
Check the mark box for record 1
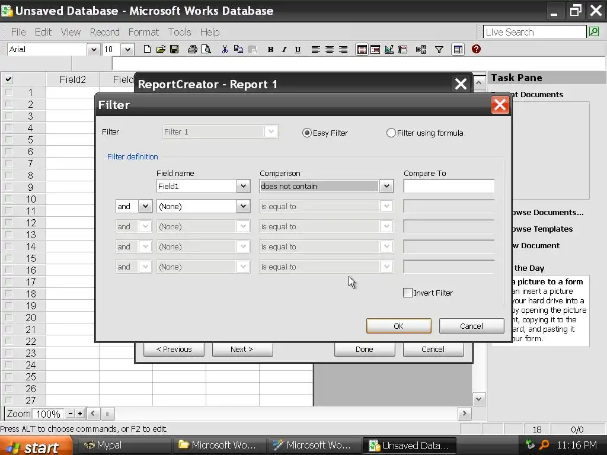pos(8,92)
